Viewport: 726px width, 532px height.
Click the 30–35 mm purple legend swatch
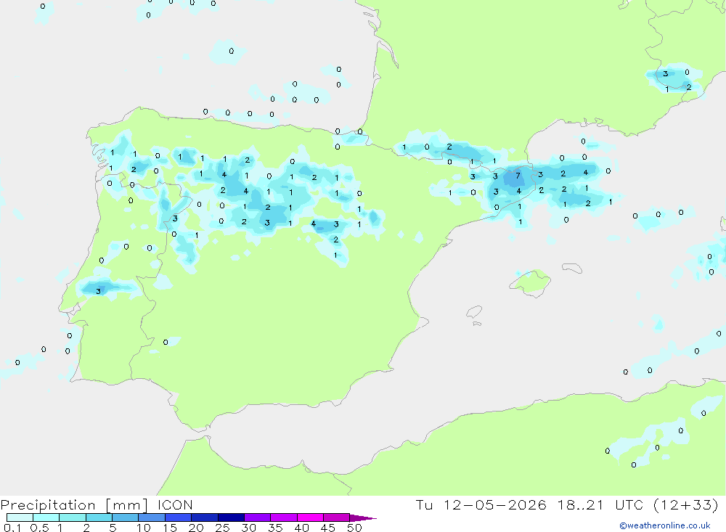258,517
